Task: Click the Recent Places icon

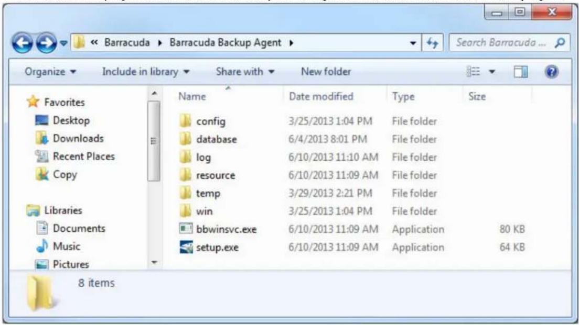Action: pyautogui.click(x=42, y=156)
